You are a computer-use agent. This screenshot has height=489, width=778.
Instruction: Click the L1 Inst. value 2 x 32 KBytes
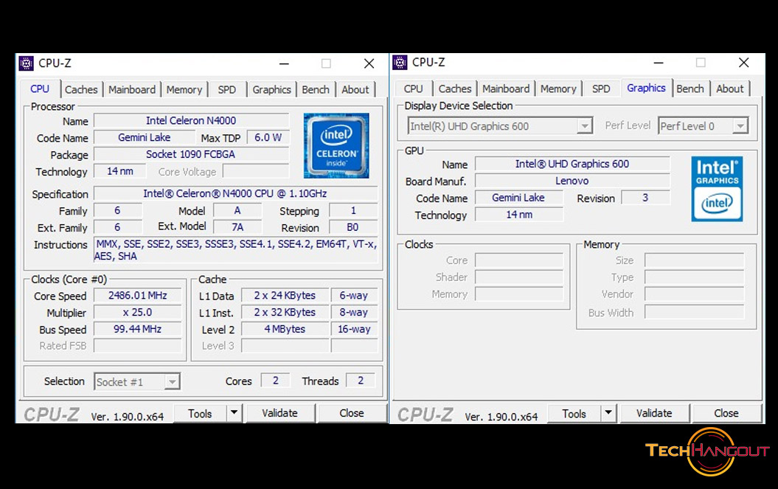coord(285,312)
